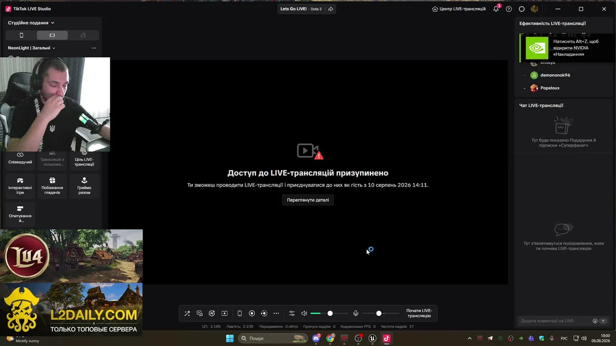
Task: Switch to the dual-screen layout
Action: point(83,35)
